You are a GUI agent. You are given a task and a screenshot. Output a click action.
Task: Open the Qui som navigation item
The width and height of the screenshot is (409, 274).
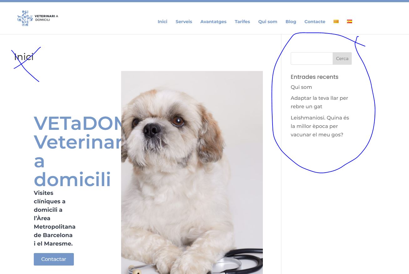point(268,22)
